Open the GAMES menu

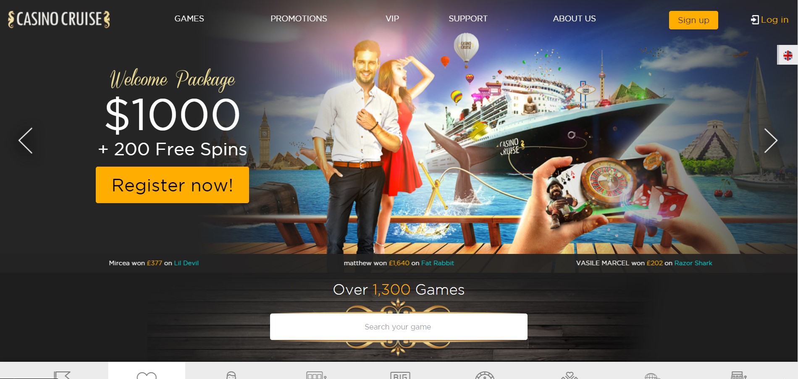[189, 18]
